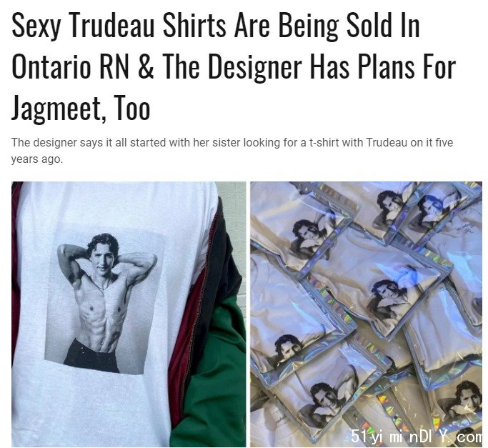Open the left photo of the white t-shirt

[x=129, y=314]
